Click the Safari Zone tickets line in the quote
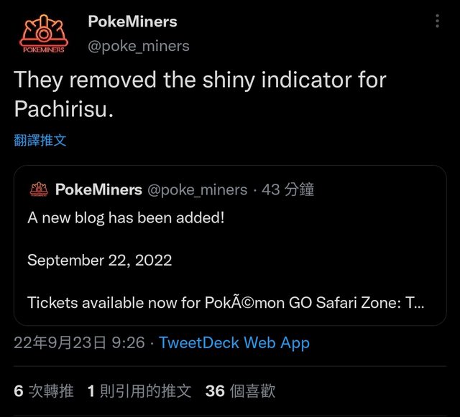This screenshot has height=417, width=460. [x=226, y=302]
